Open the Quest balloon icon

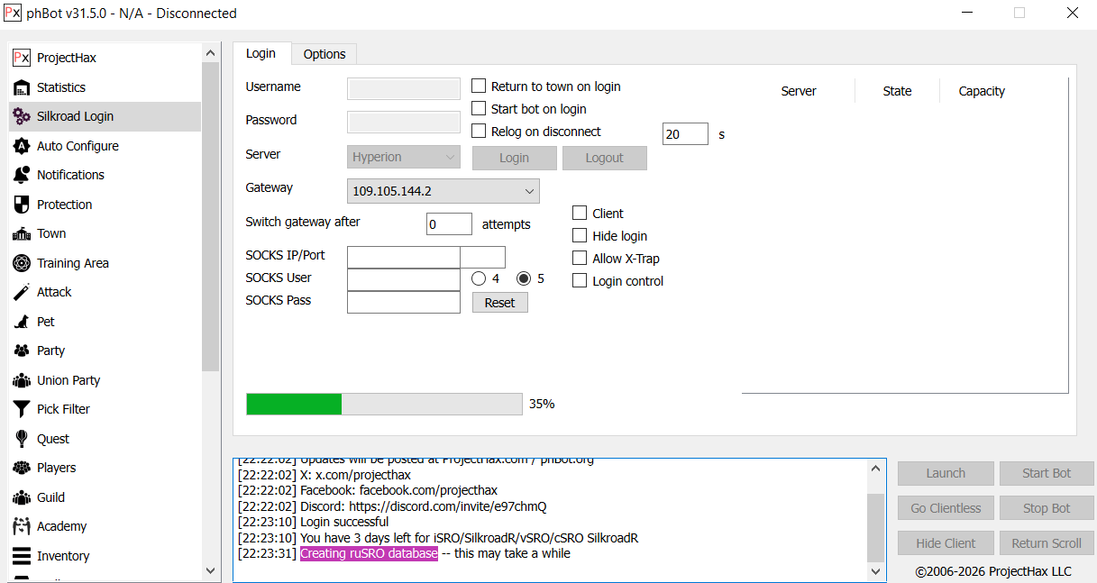[x=22, y=439]
